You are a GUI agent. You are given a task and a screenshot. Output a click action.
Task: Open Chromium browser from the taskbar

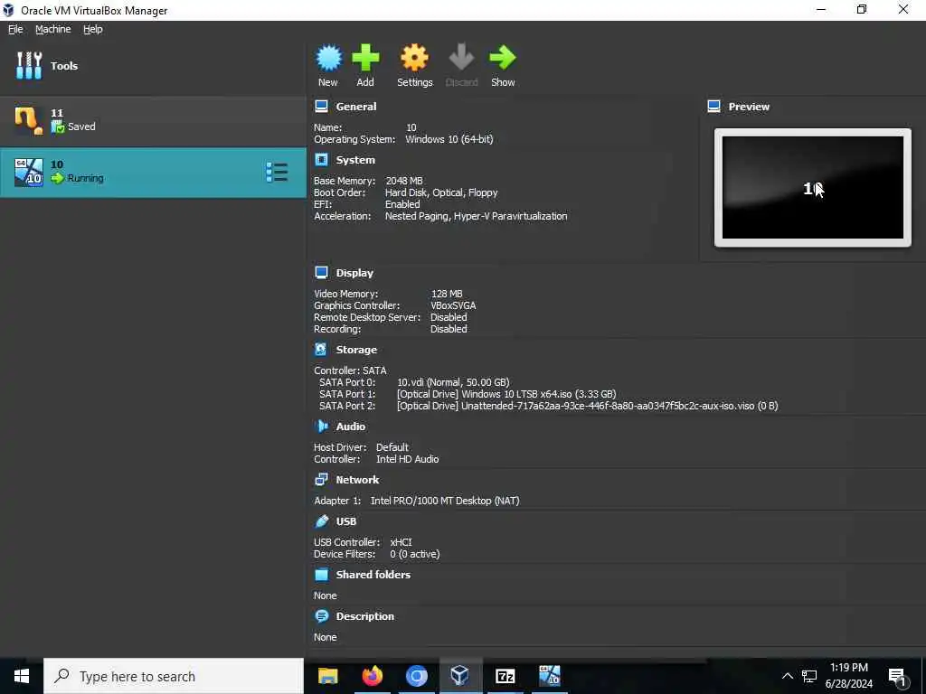point(416,676)
